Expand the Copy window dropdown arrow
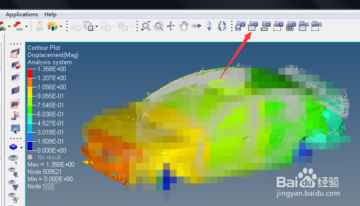360x206 pixels. point(96,26)
